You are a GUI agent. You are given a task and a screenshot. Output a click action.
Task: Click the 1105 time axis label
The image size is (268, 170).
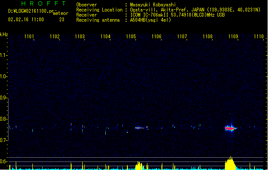(x=131, y=36)
